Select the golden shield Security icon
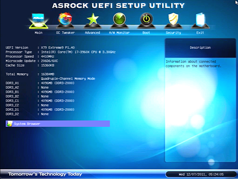238x179 pixels. point(173,21)
